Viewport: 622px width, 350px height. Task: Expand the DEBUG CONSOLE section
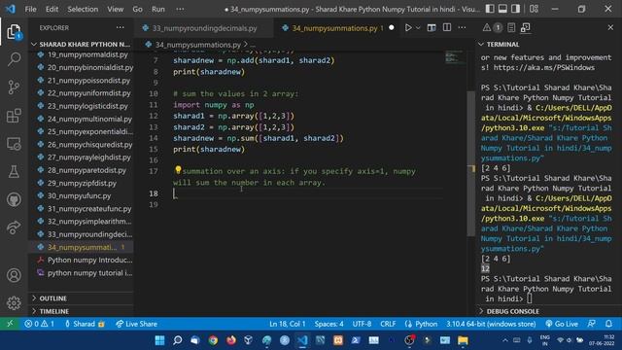click(548, 311)
